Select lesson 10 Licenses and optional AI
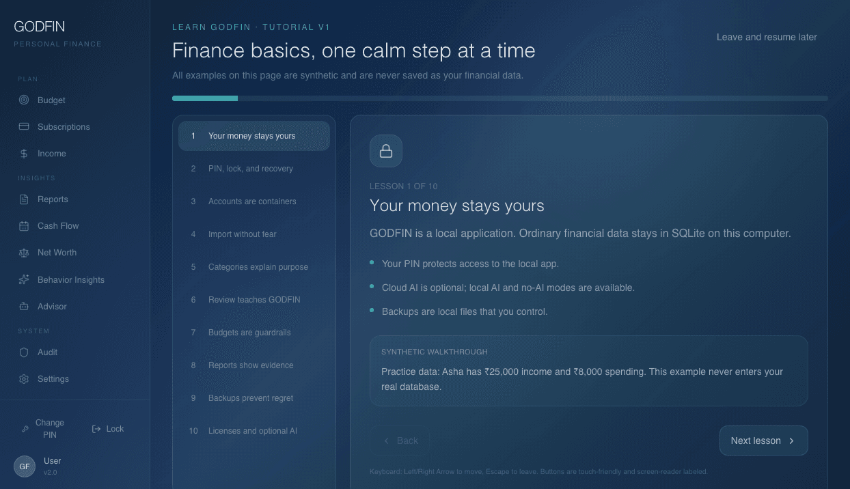Image resolution: width=850 pixels, height=489 pixels. point(254,431)
